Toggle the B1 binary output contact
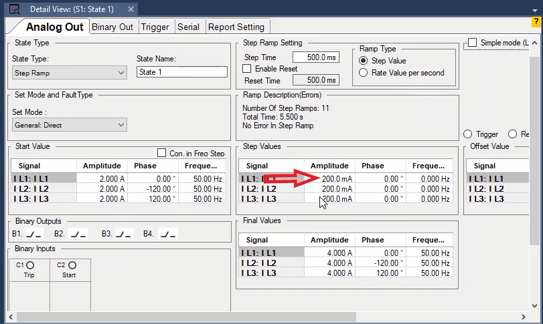 point(34,234)
